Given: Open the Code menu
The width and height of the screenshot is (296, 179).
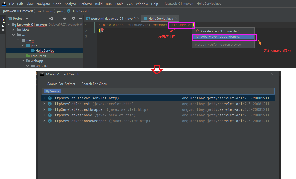Looking at the screenshot, I should (x=57, y=4).
